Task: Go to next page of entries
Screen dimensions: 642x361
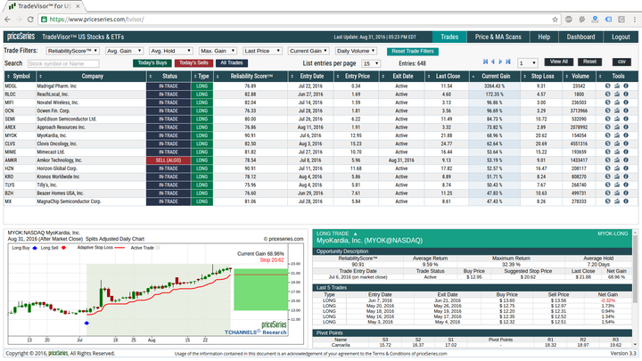Action: (500, 62)
